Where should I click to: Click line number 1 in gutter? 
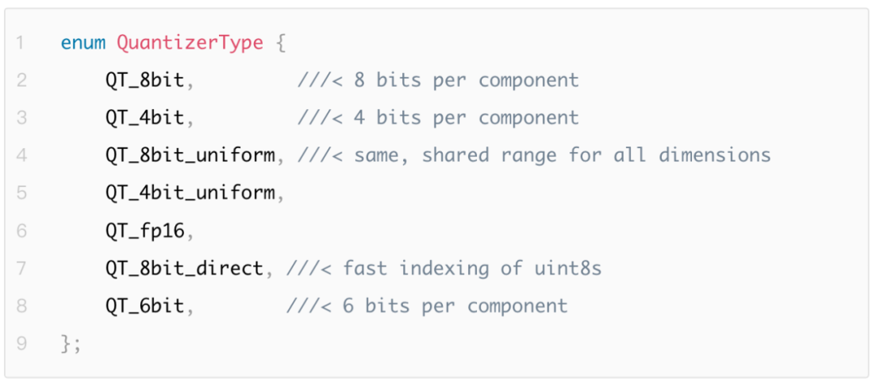tap(20, 43)
